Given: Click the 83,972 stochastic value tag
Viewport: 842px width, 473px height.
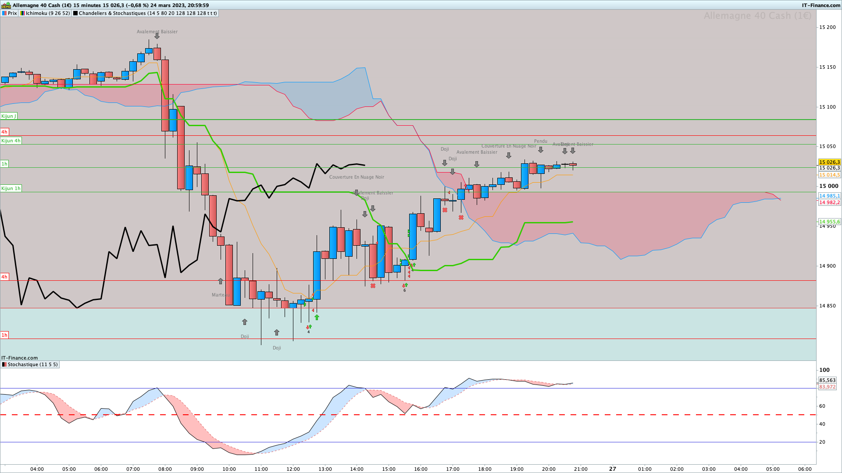Looking at the screenshot, I should (828, 387).
